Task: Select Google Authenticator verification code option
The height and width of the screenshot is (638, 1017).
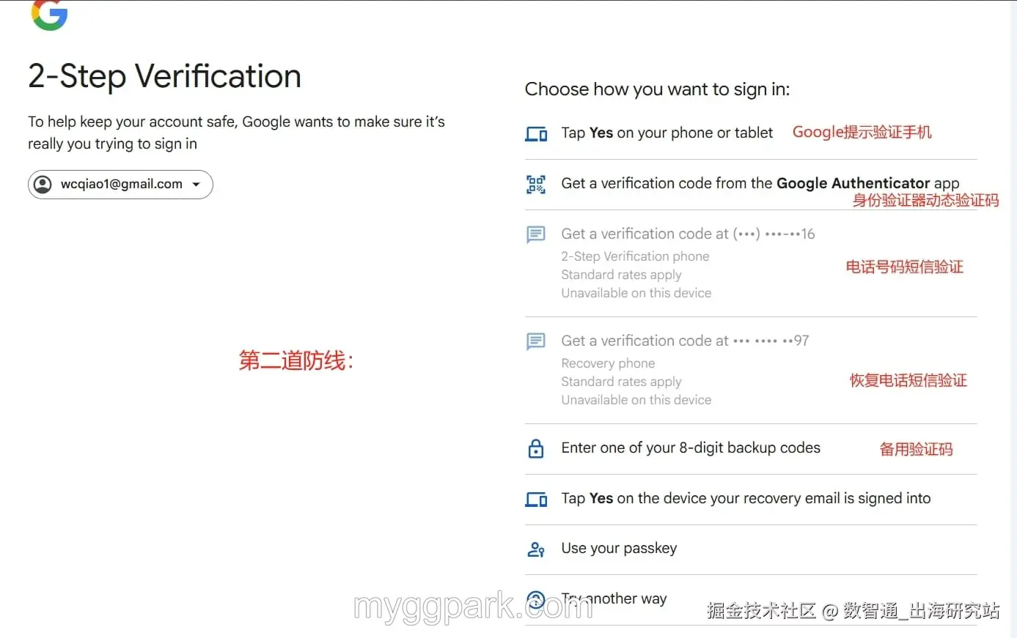Action: [751, 184]
